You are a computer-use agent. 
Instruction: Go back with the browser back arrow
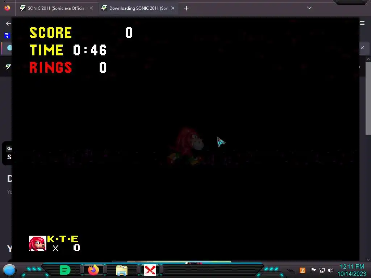(9, 23)
